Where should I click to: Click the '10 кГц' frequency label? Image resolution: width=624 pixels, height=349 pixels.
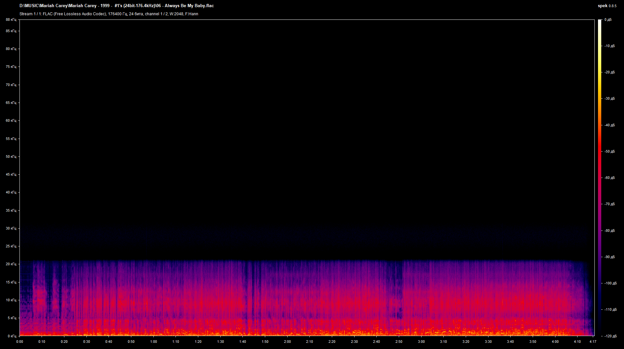click(x=11, y=300)
